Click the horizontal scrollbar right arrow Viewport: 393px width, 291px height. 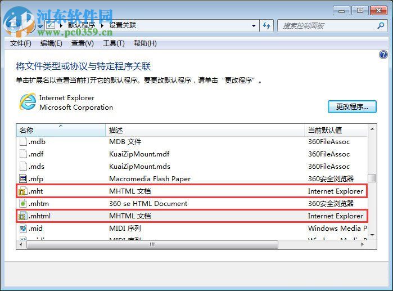pyautogui.click(x=363, y=245)
